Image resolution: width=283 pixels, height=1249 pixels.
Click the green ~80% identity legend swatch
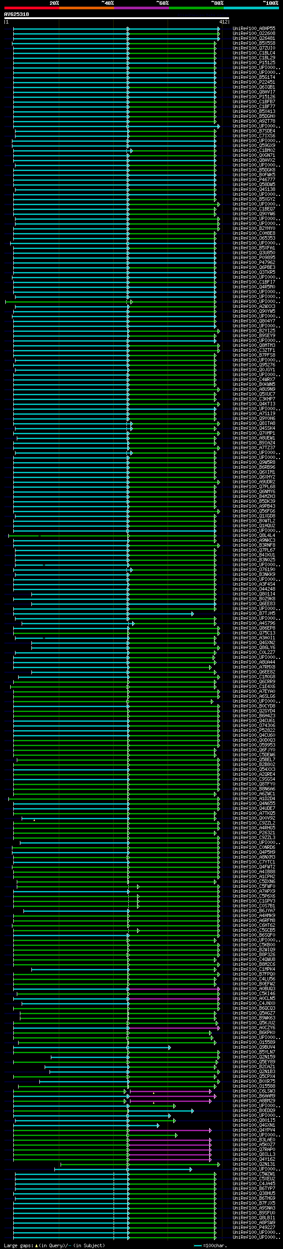[x=196, y=8]
